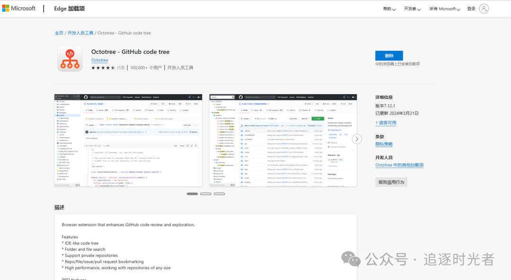The height and width of the screenshot is (280, 511).
Task: Click the 已更新 2024年3月21日 text
Action: (397, 114)
